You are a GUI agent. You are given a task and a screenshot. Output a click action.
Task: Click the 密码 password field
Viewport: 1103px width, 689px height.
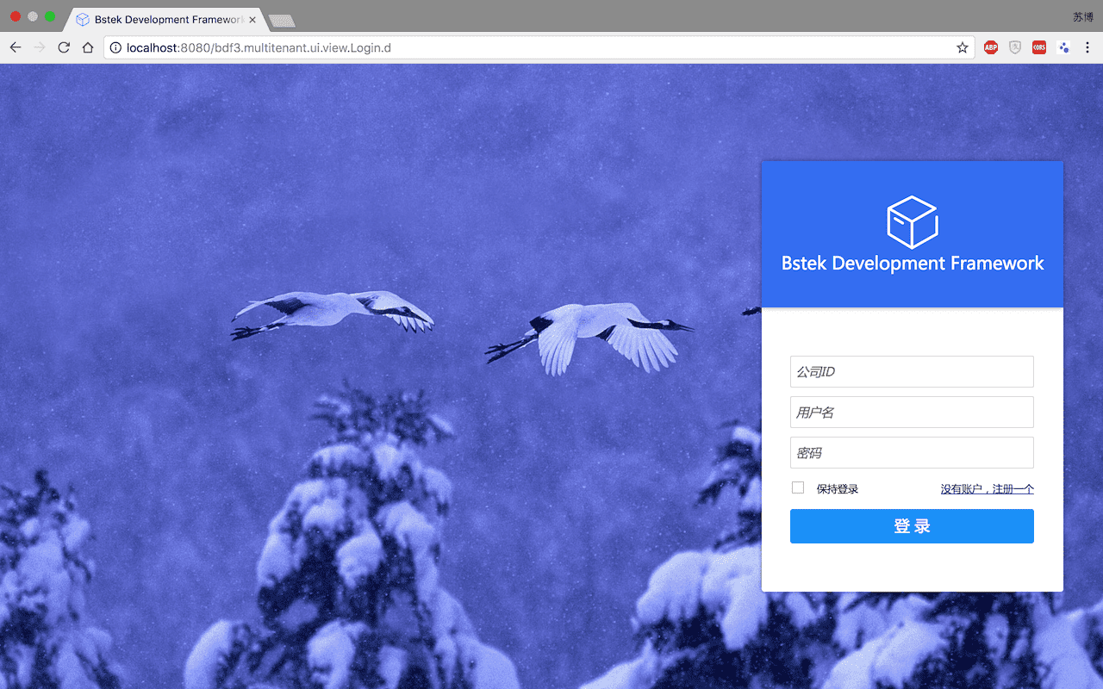coord(912,452)
